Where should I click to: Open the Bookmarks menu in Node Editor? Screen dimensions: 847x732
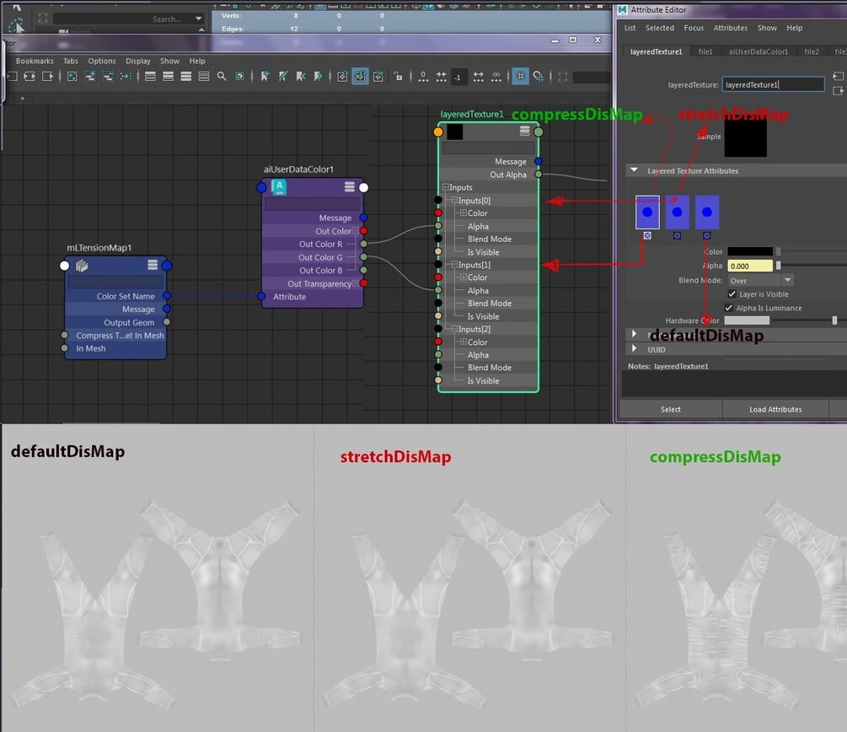click(x=35, y=61)
